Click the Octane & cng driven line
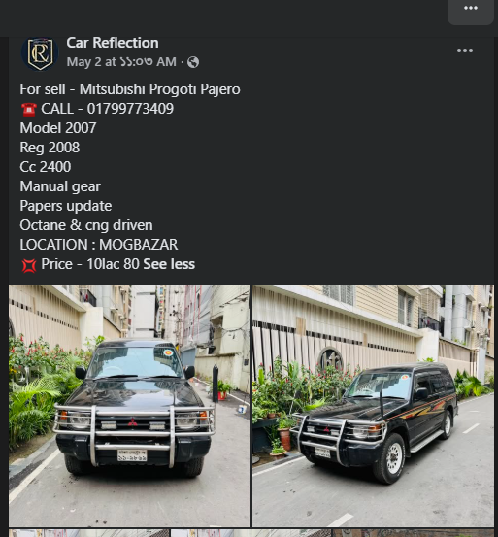The width and height of the screenshot is (498, 537). pyautogui.click(x=86, y=225)
